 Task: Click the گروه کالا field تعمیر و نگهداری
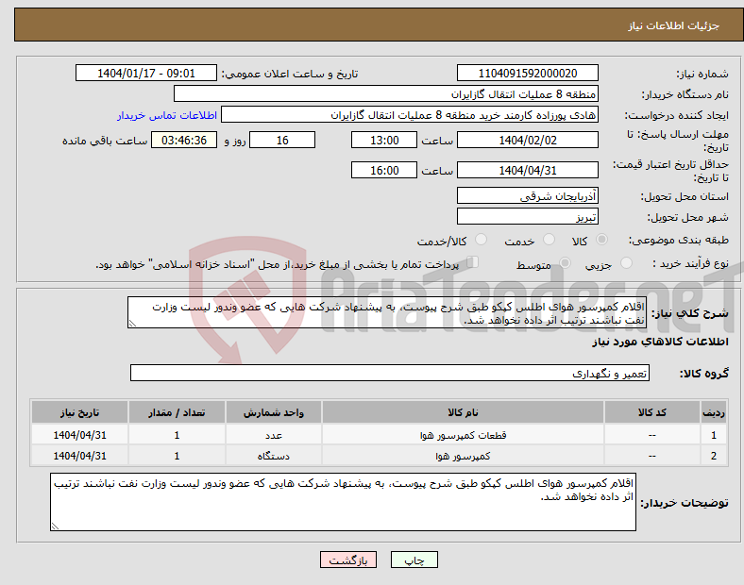(x=390, y=373)
